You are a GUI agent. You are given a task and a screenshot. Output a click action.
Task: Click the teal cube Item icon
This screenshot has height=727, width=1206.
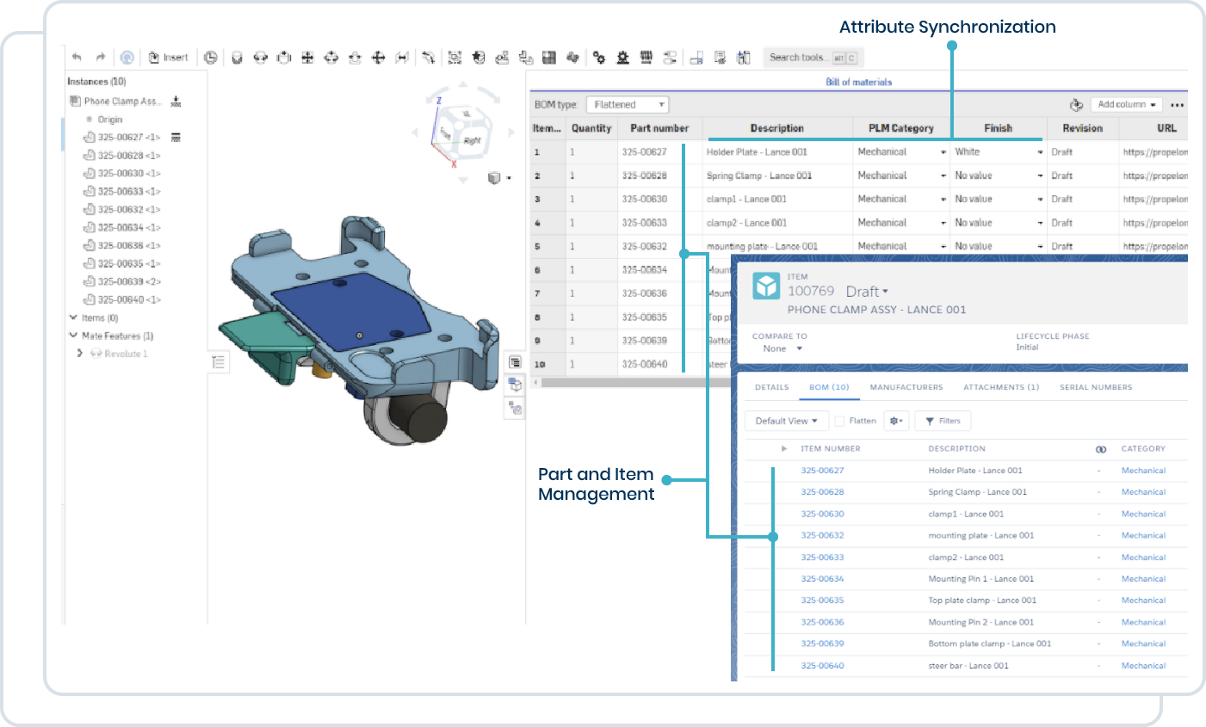click(x=766, y=286)
